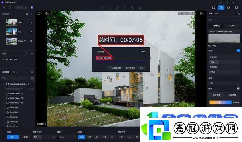Open scene list more options menu
This screenshot has width=242, height=142.
pyautogui.click(x=32, y=14)
